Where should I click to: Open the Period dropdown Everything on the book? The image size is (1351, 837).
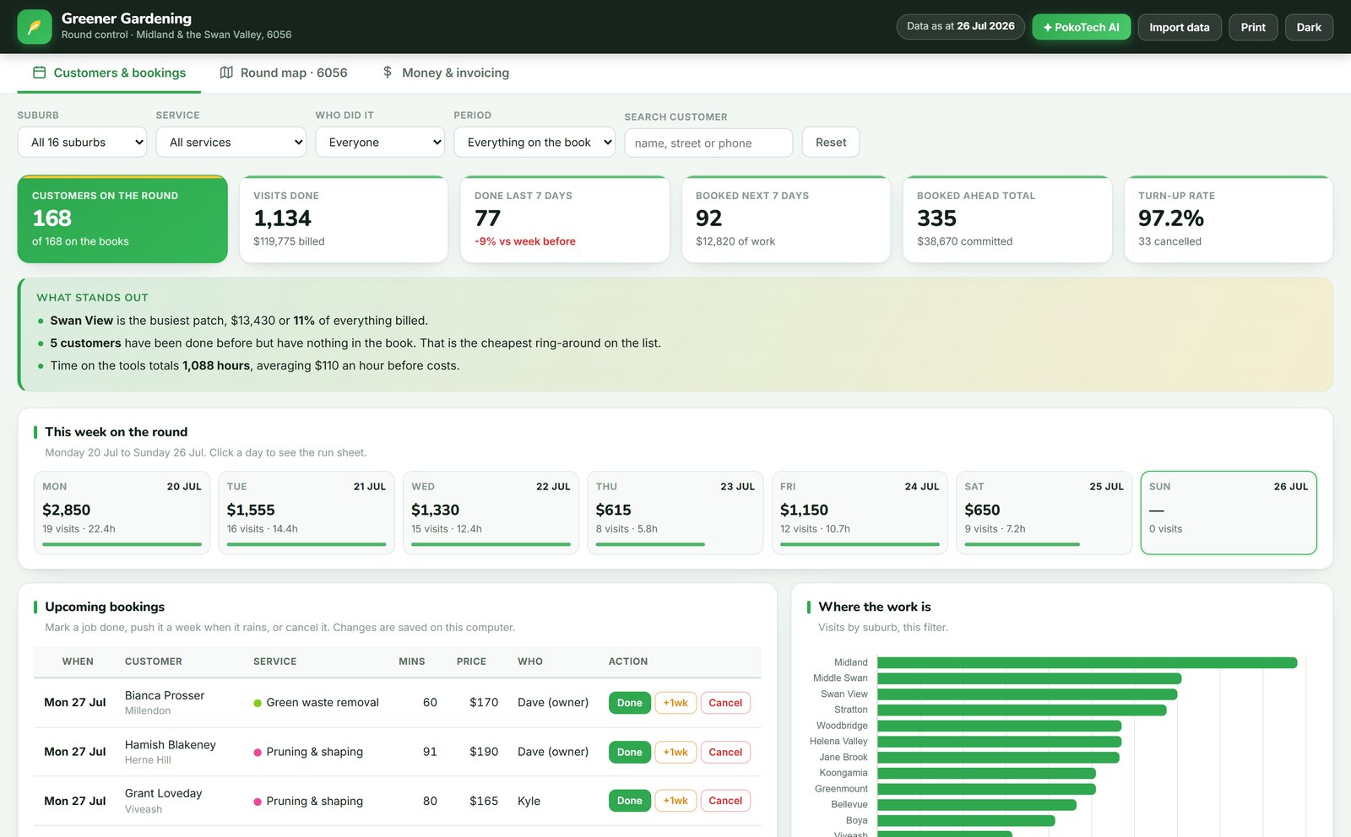534,143
